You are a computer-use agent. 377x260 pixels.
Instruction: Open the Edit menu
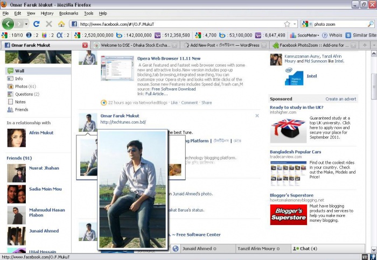pyautogui.click(x=18, y=13)
